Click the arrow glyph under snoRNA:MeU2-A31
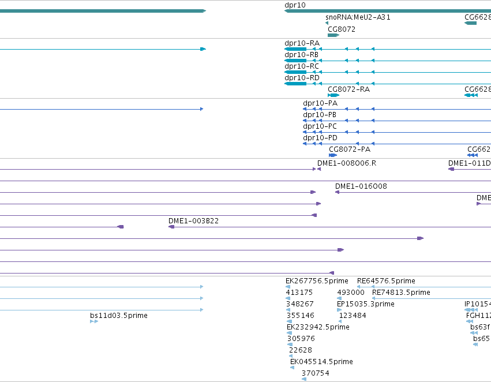Image resolution: width=491 pixels, height=382 pixels. coord(327,23)
